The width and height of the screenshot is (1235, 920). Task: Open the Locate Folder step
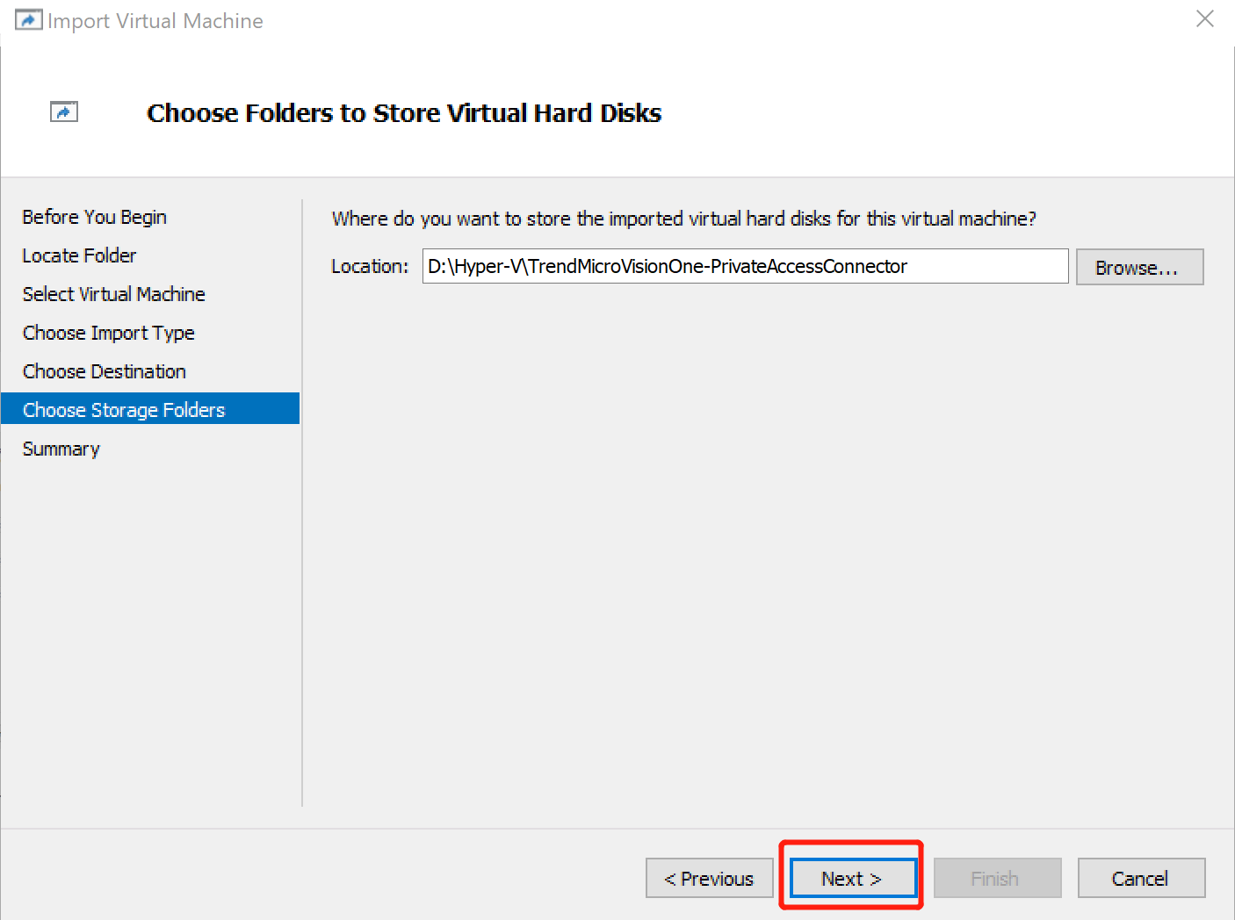(79, 255)
